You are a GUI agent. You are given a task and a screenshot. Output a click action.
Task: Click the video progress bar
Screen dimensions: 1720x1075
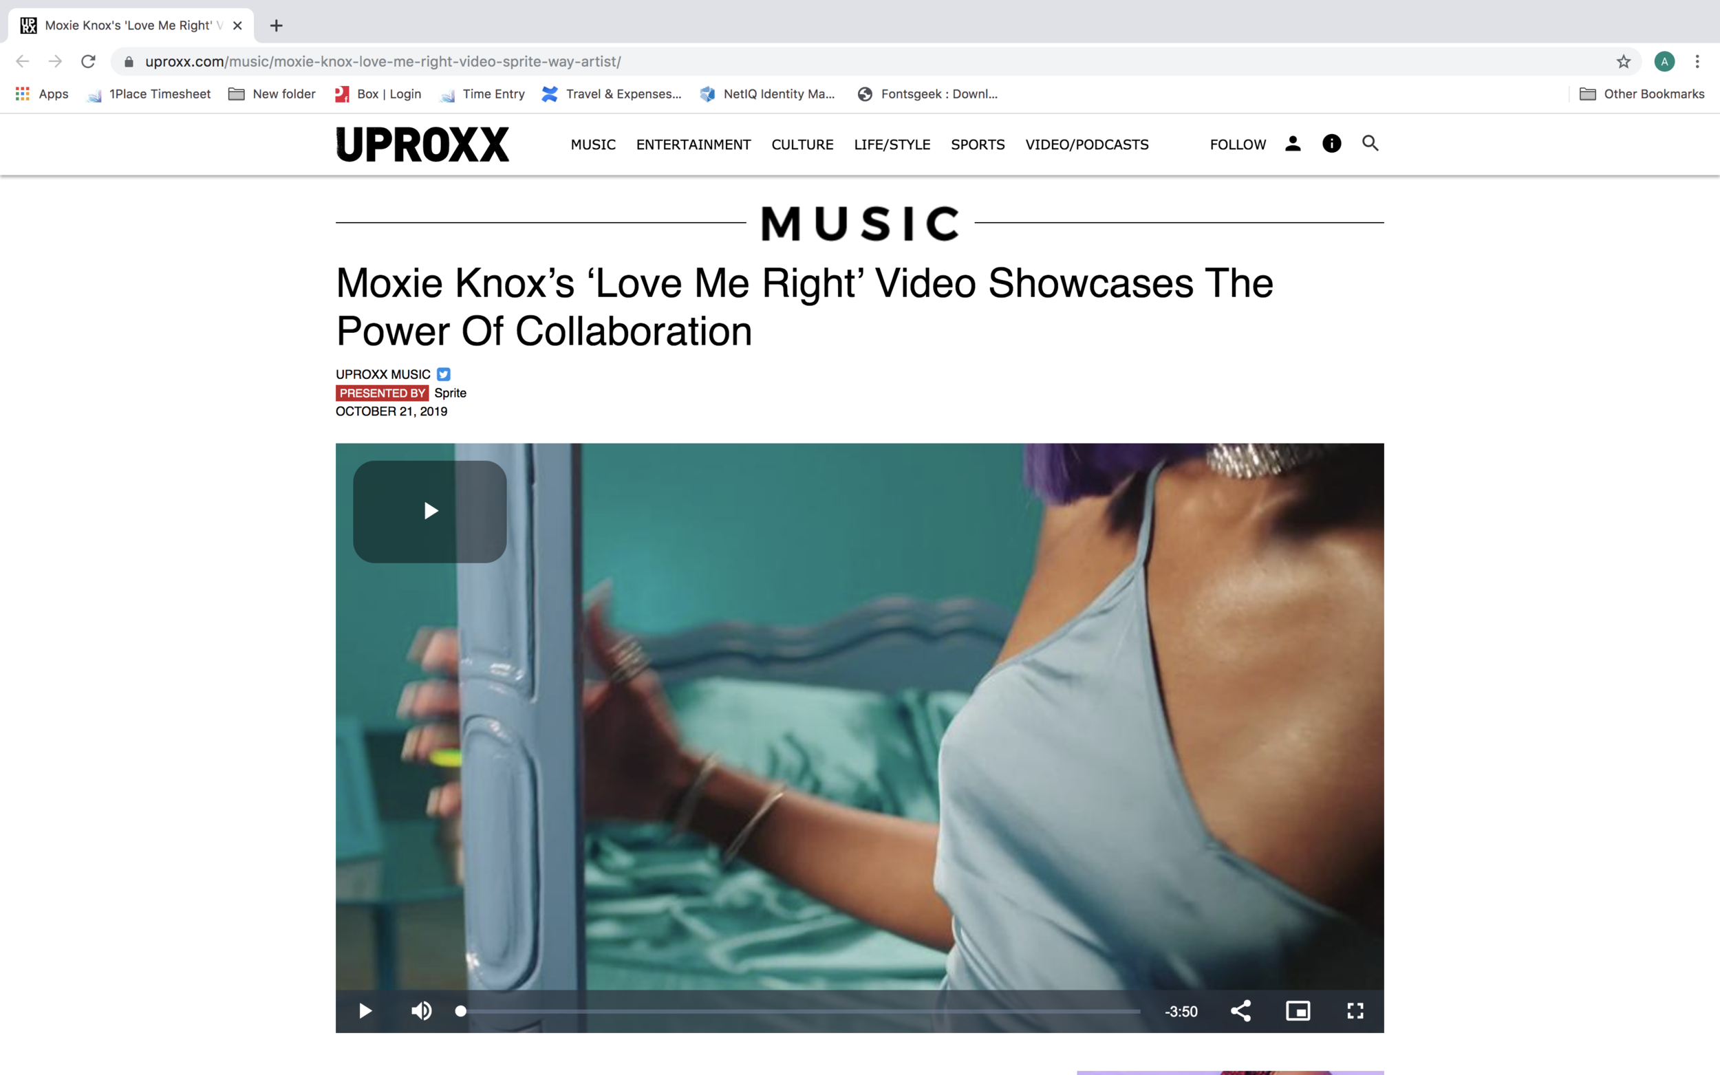801,1011
